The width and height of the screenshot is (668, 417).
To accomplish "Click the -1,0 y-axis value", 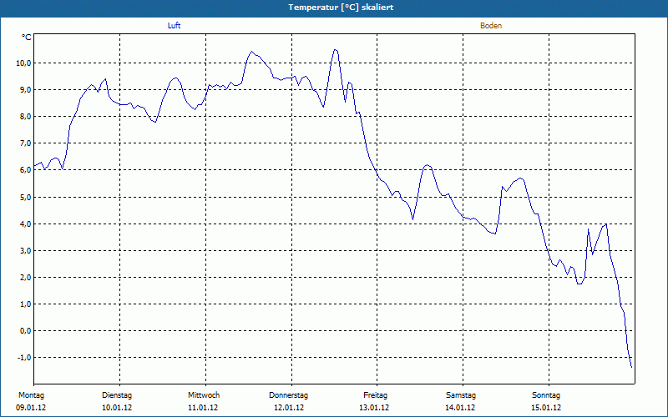I will coord(24,358).
